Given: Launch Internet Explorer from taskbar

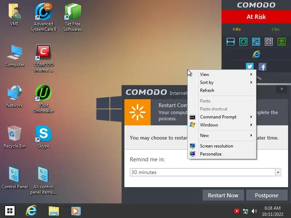Looking at the screenshot, I should pos(31,211).
